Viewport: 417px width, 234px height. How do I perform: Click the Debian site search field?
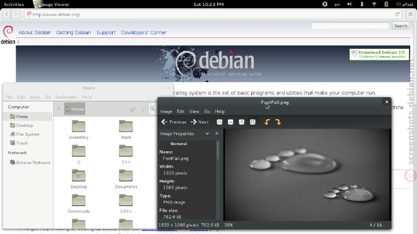click(x=350, y=25)
